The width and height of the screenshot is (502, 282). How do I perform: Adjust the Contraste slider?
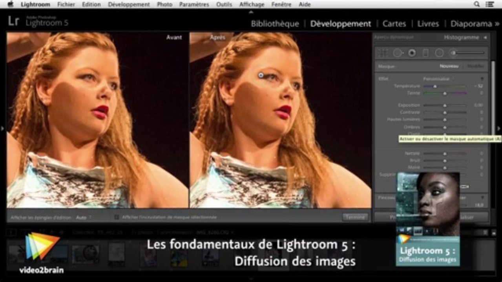pyautogui.click(x=445, y=112)
